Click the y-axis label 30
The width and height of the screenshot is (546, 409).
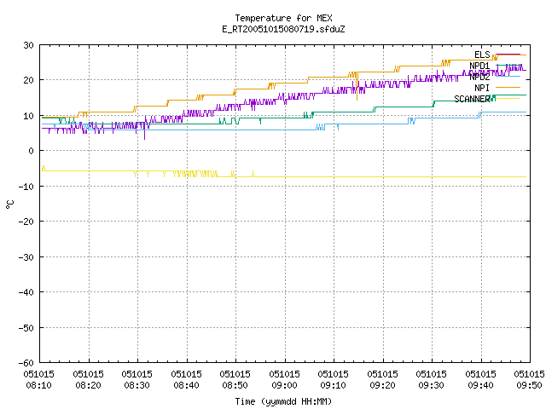pyautogui.click(x=28, y=45)
